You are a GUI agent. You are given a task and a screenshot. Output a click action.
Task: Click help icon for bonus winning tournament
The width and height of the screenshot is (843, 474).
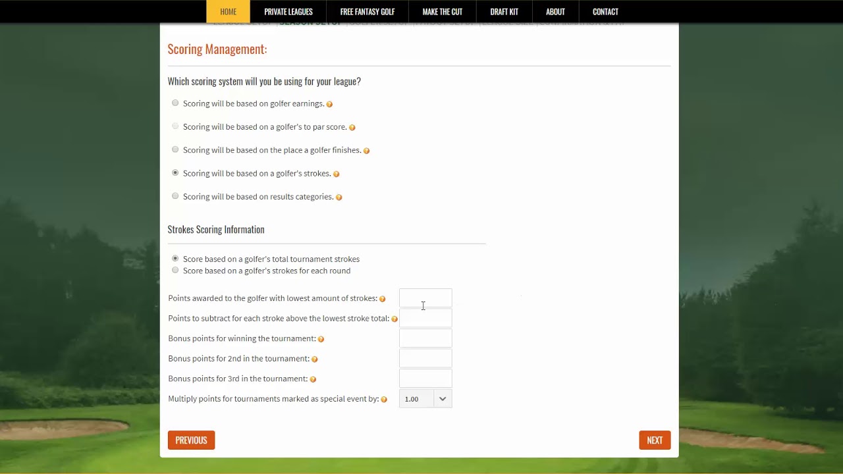point(321,339)
